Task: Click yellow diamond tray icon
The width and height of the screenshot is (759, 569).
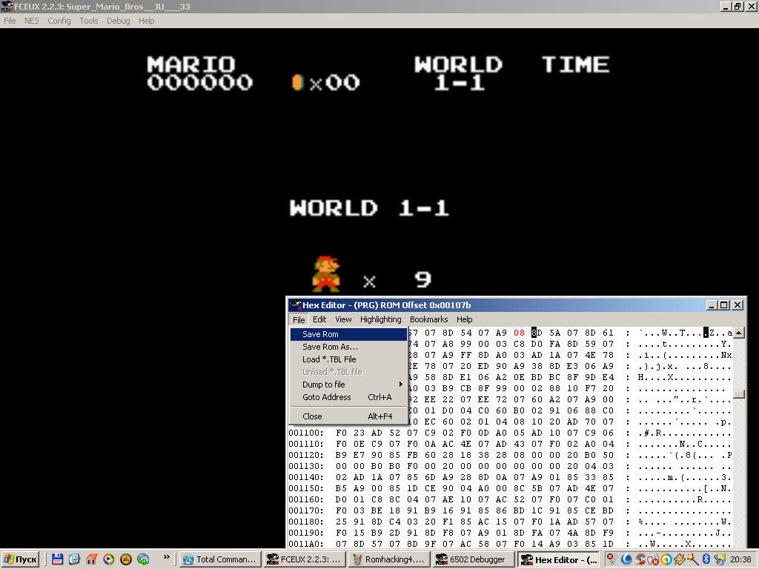Action: pos(679,559)
